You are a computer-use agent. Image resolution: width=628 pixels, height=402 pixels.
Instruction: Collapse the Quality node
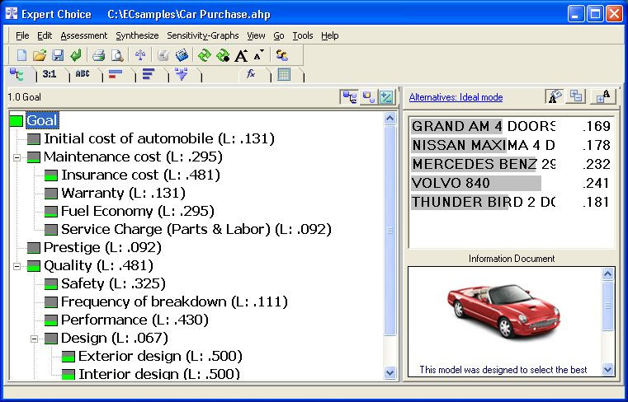click(x=17, y=266)
